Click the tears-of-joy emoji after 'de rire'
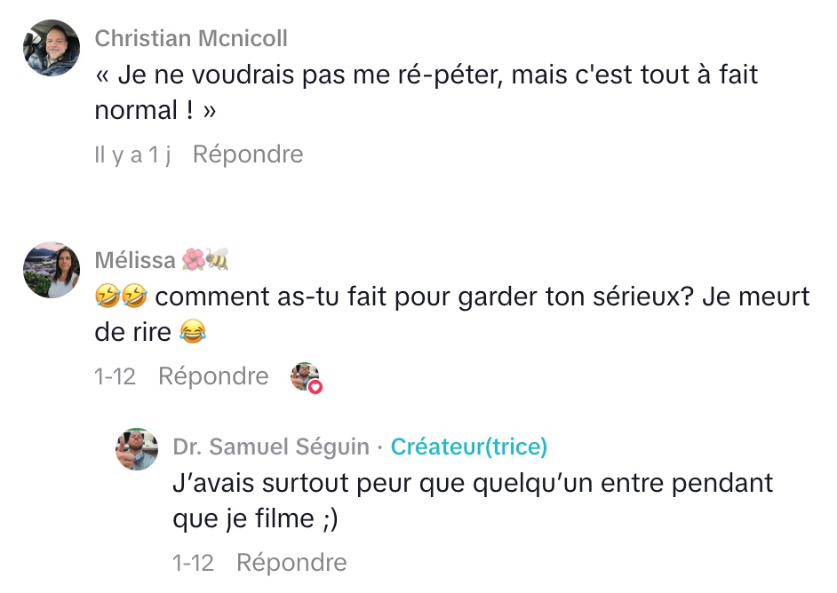This screenshot has height=593, width=837. [x=192, y=333]
